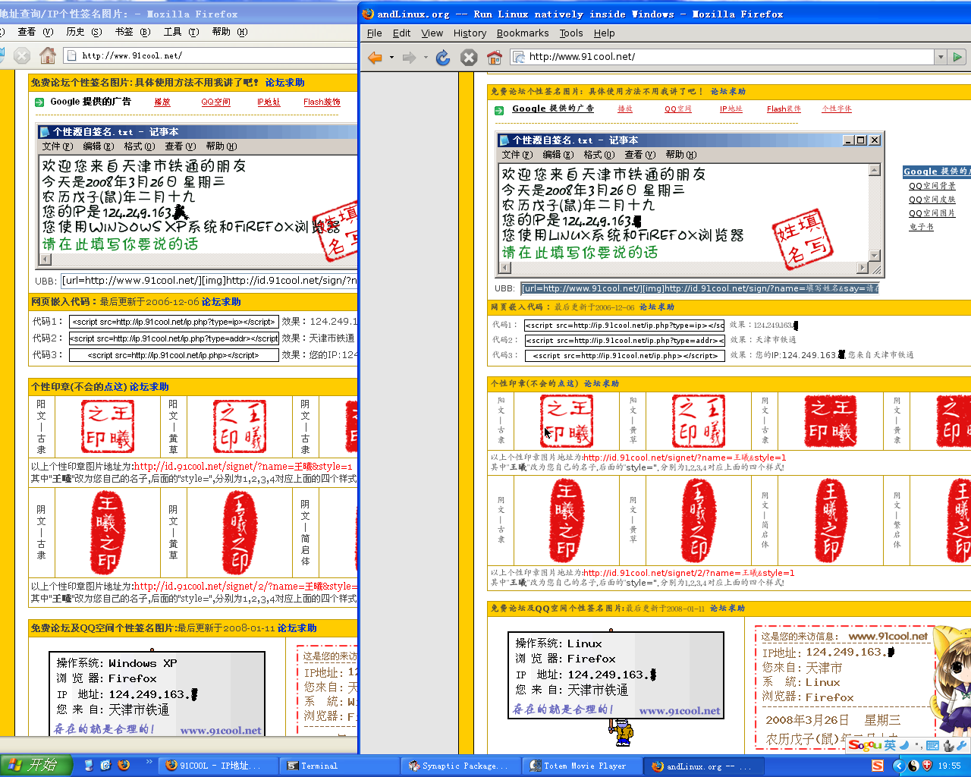Open the Help menu in andLinux Firefox
The image size is (971, 777).
coord(604,33)
